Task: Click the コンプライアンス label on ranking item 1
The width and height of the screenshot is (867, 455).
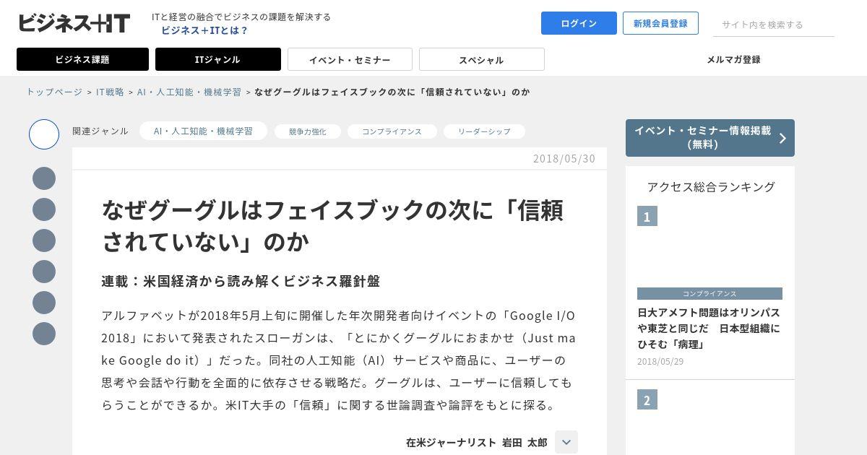Action: coord(709,294)
